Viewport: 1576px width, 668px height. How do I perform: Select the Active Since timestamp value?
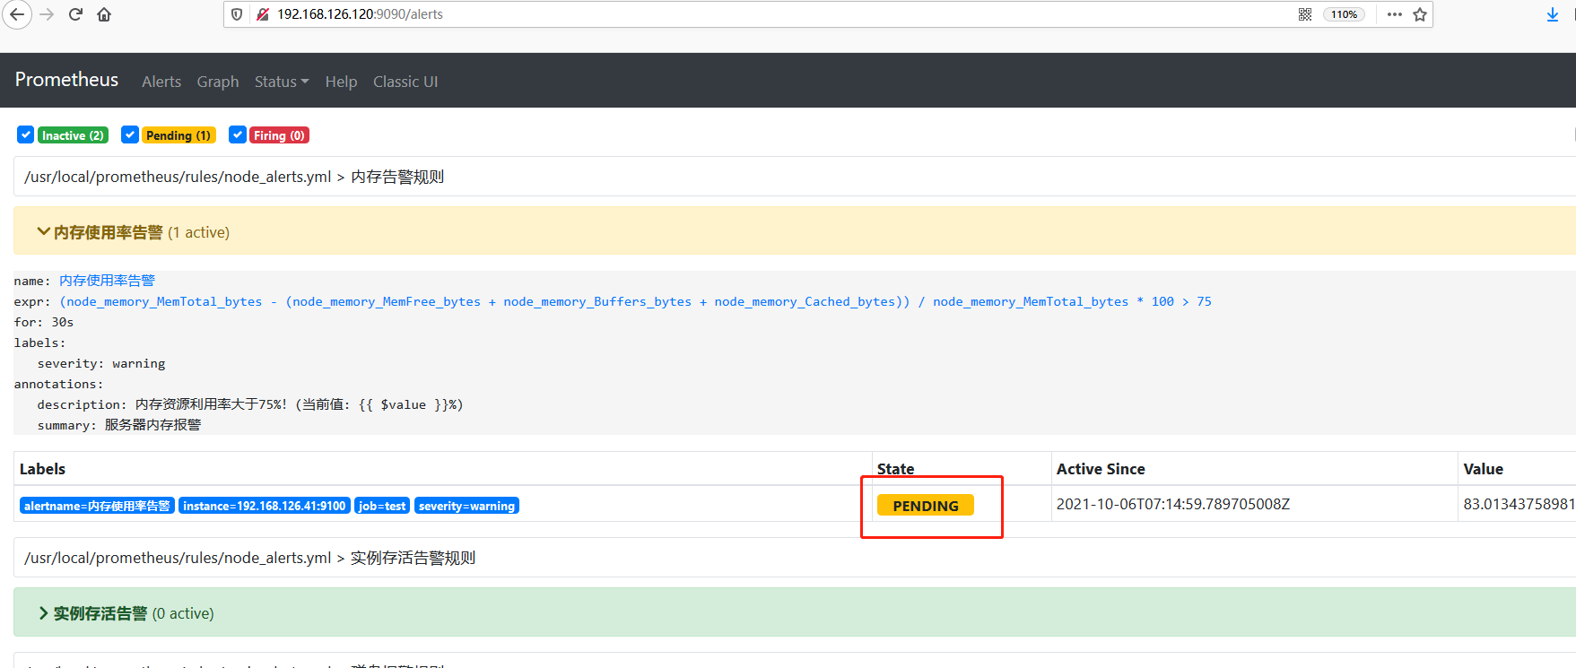coord(1173,504)
